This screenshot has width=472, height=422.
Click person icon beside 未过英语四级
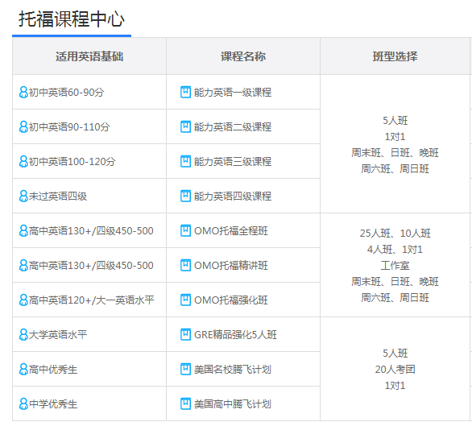point(23,196)
